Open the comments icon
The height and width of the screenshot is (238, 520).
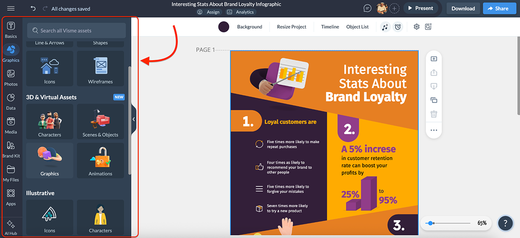tap(367, 8)
